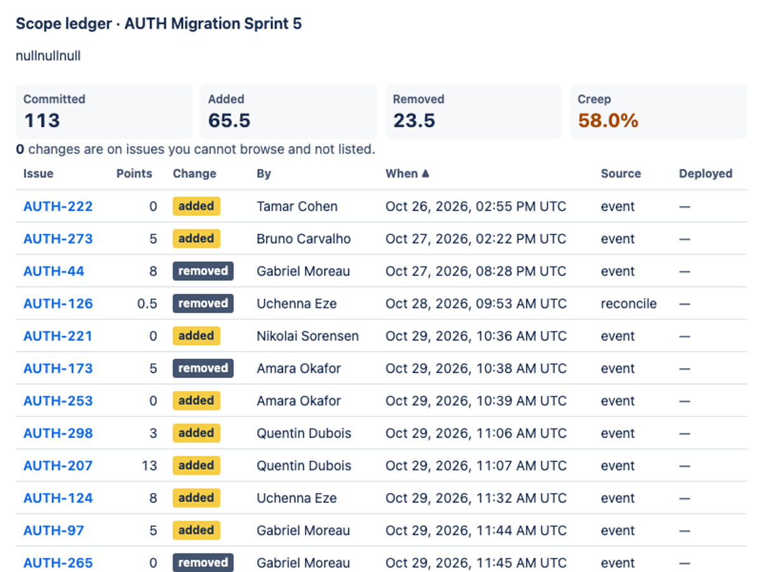Screen dimensions: 762x572
Task: Open issue AUTH-126
Action: tap(58, 304)
